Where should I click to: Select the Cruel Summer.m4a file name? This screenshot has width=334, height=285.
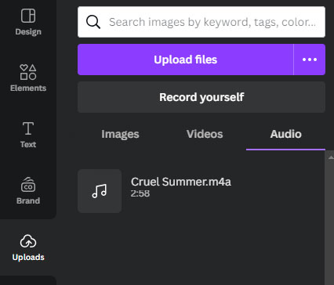[x=181, y=182]
